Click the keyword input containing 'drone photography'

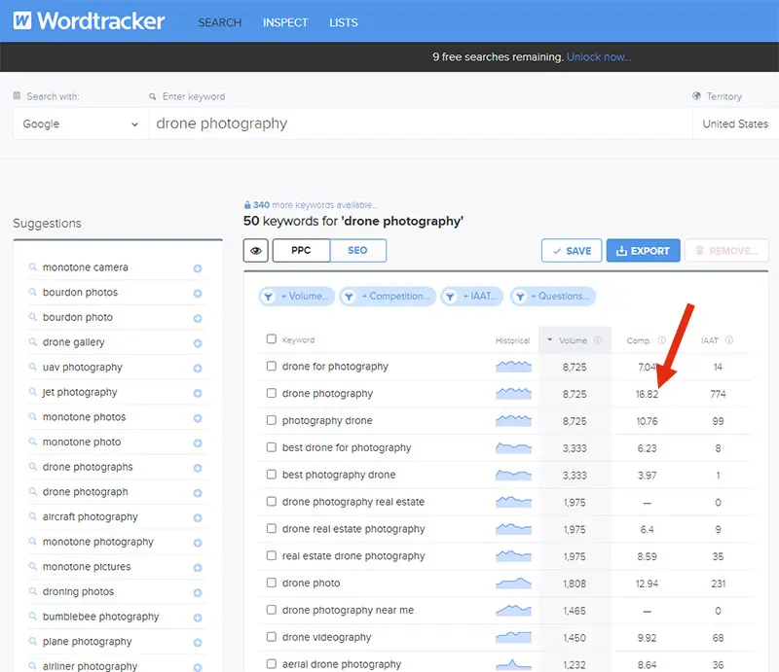(420, 124)
